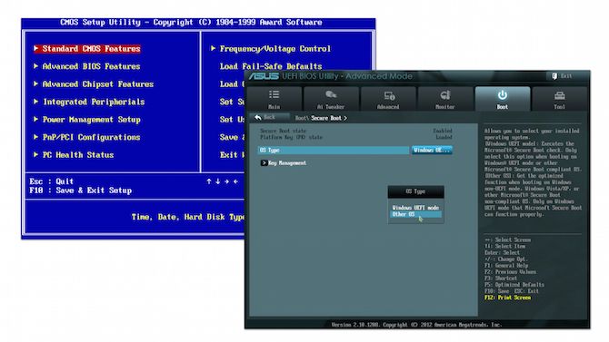
Task: Open Power Management Setup entry
Action: click(92, 120)
